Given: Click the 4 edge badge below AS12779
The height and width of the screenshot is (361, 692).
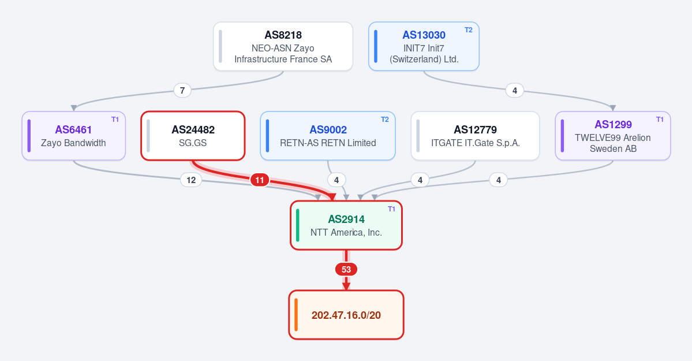Looking at the screenshot, I should coord(420,180).
